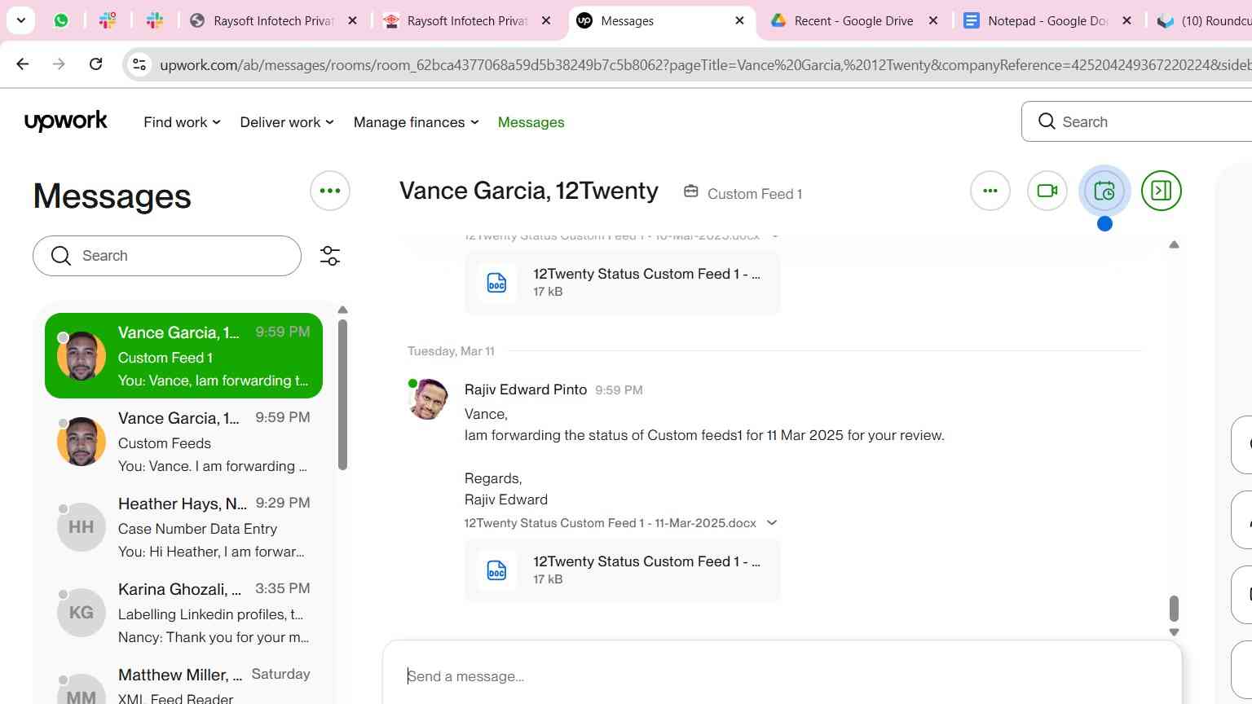The width and height of the screenshot is (1252, 704).
Task: Open Vance Garcia Custom Feed 1 conversation
Action: click(183, 356)
